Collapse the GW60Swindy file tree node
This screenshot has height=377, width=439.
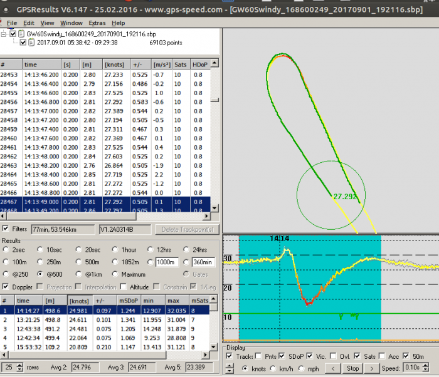(3, 34)
